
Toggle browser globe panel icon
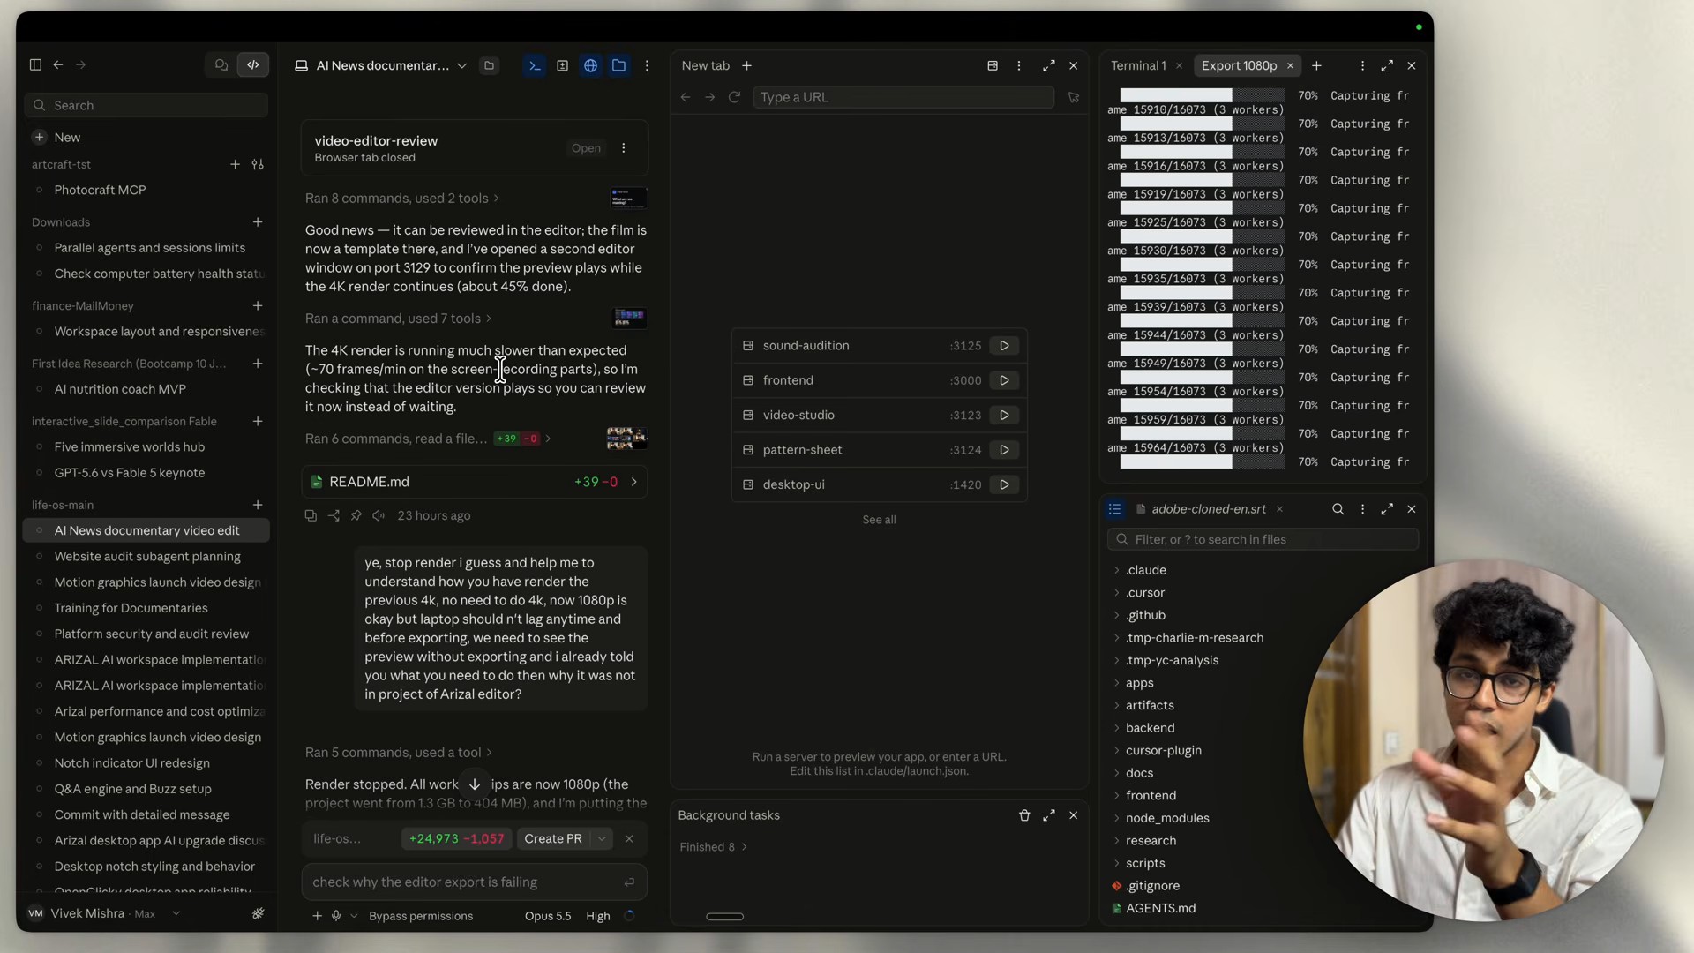pyautogui.click(x=591, y=65)
